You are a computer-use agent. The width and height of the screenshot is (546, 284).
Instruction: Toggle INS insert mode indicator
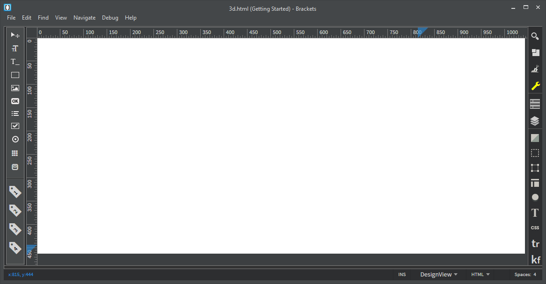(x=402, y=275)
